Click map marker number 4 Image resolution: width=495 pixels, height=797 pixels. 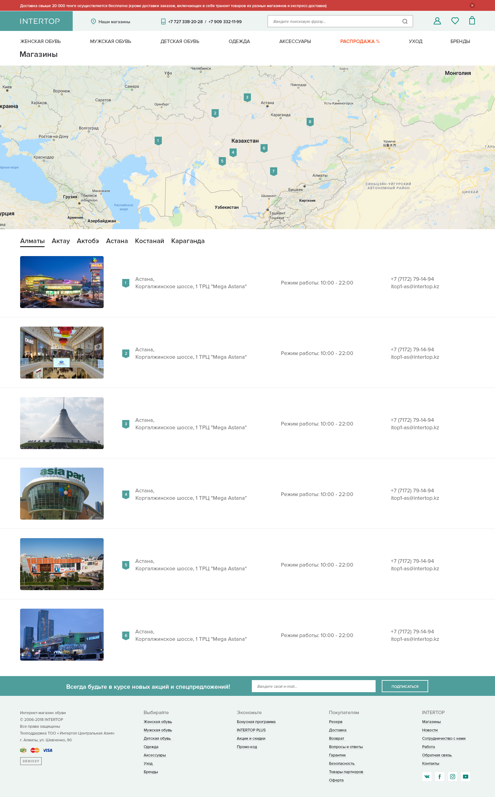point(233,152)
